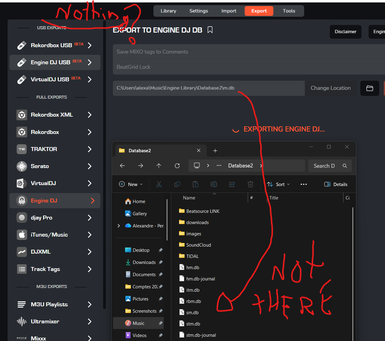Click the Copy icon in Explorer
385x341 pixels.
[177, 184]
